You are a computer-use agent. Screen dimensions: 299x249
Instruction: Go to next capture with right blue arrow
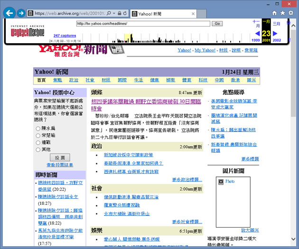tap(276, 33)
